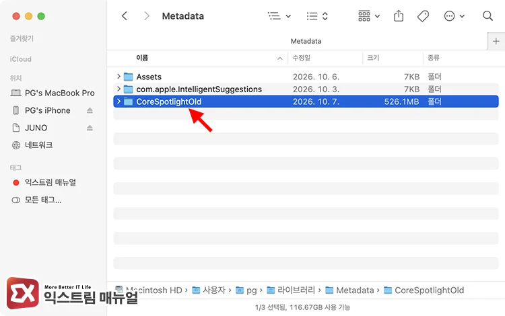
Task: Click the Search magnifier icon
Action: [x=487, y=15]
